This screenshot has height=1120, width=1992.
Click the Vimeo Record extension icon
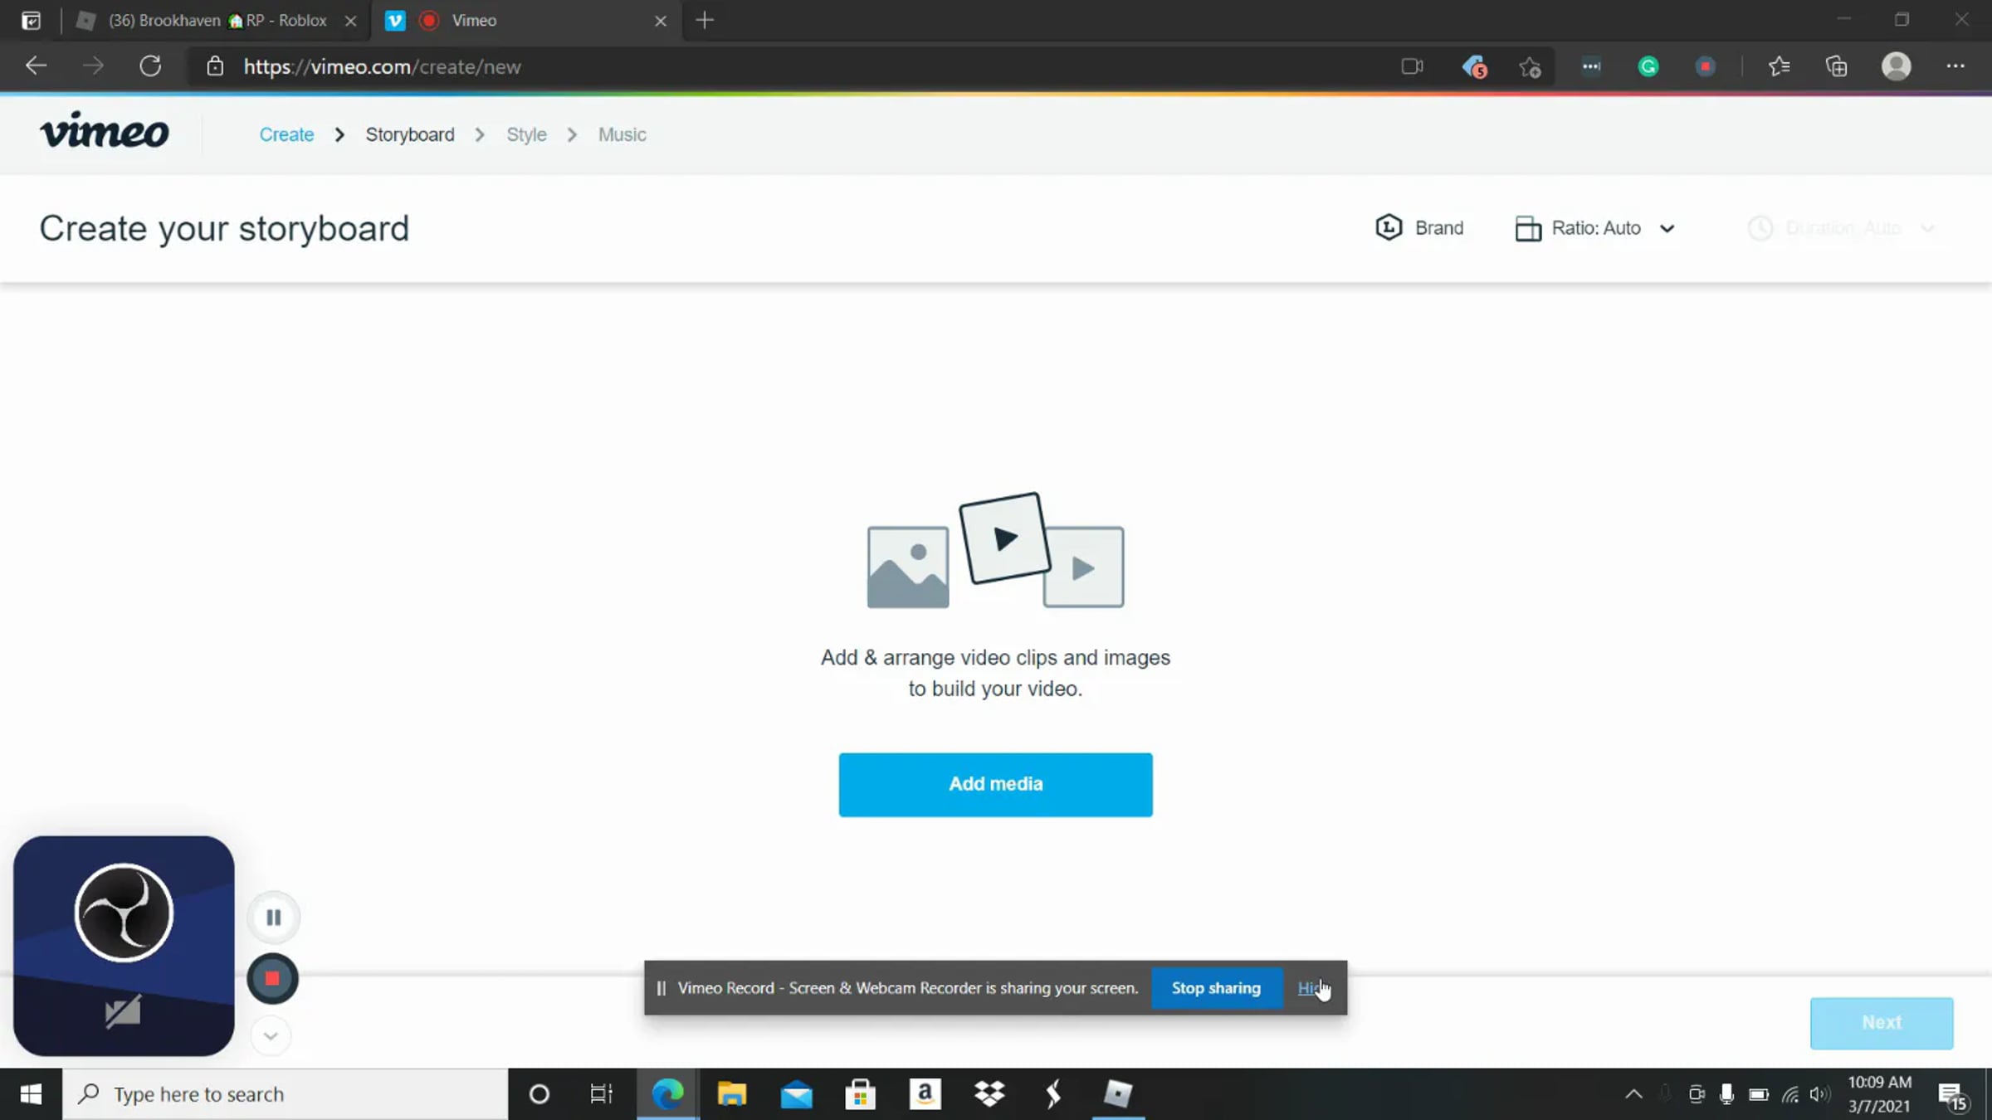(x=1705, y=66)
